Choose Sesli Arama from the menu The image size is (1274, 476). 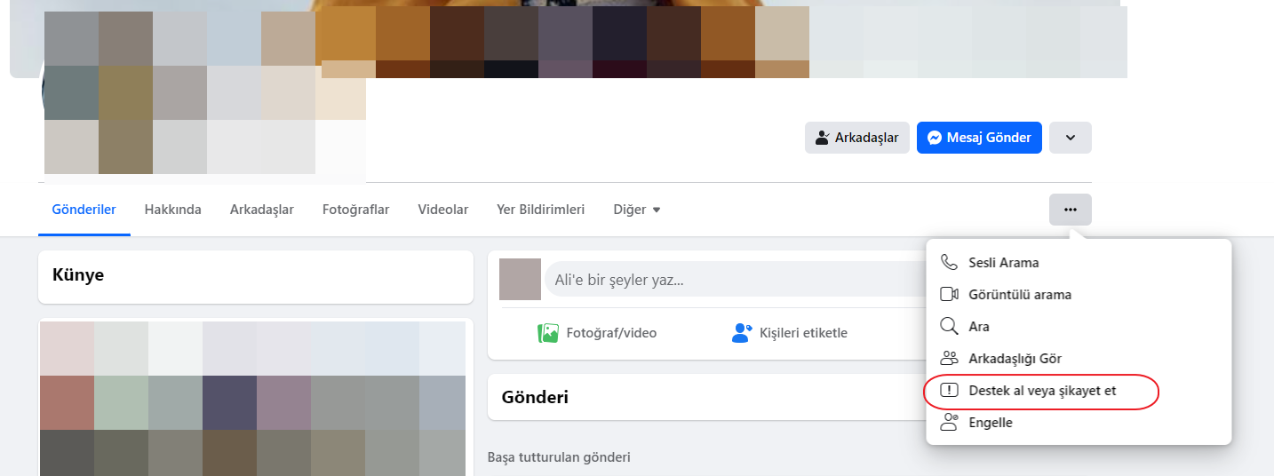click(x=1079, y=263)
